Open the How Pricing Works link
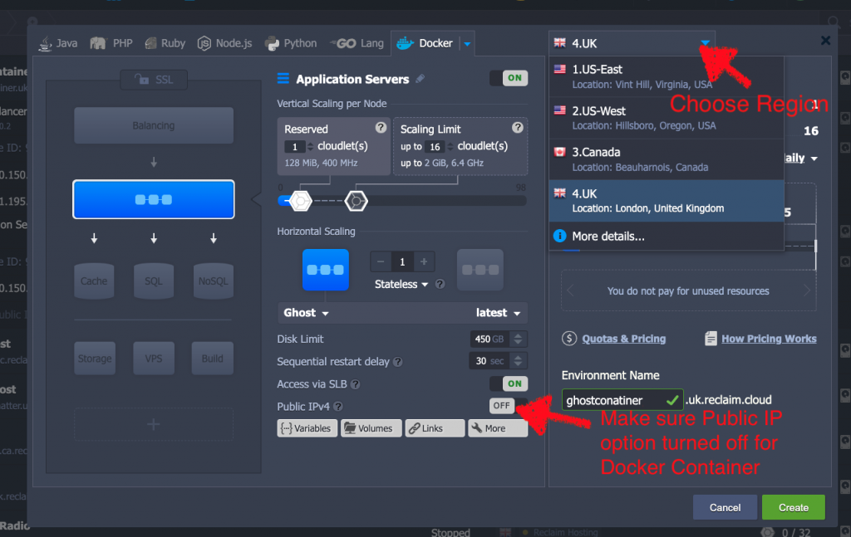 coord(769,339)
